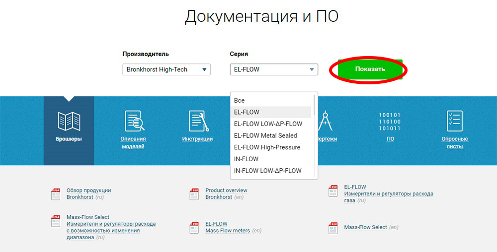This screenshot has height=252, width=497.
Task: Open Обзор продукции Bronkhorst (ru) link
Action: (x=88, y=193)
